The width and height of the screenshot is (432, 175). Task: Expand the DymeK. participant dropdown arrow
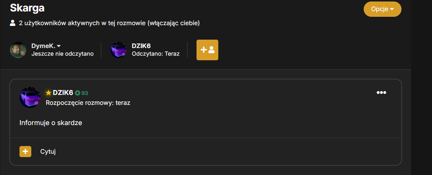[59, 46]
